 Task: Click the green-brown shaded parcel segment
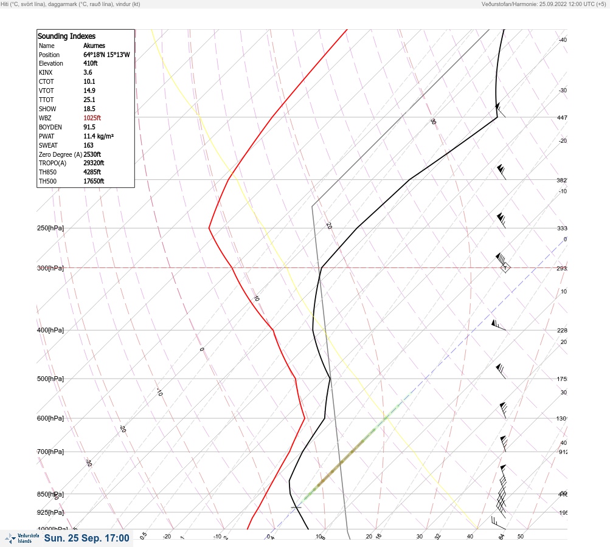(x=350, y=453)
